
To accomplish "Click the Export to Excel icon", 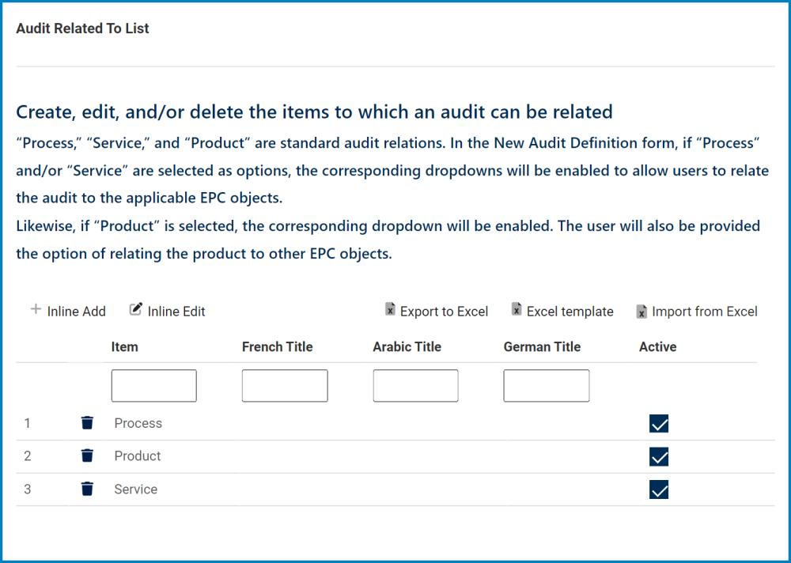I will [x=389, y=310].
